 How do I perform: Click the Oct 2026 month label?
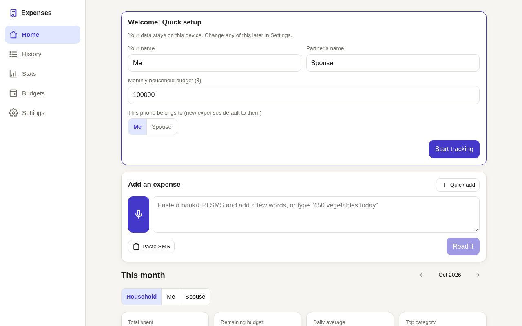point(450,275)
